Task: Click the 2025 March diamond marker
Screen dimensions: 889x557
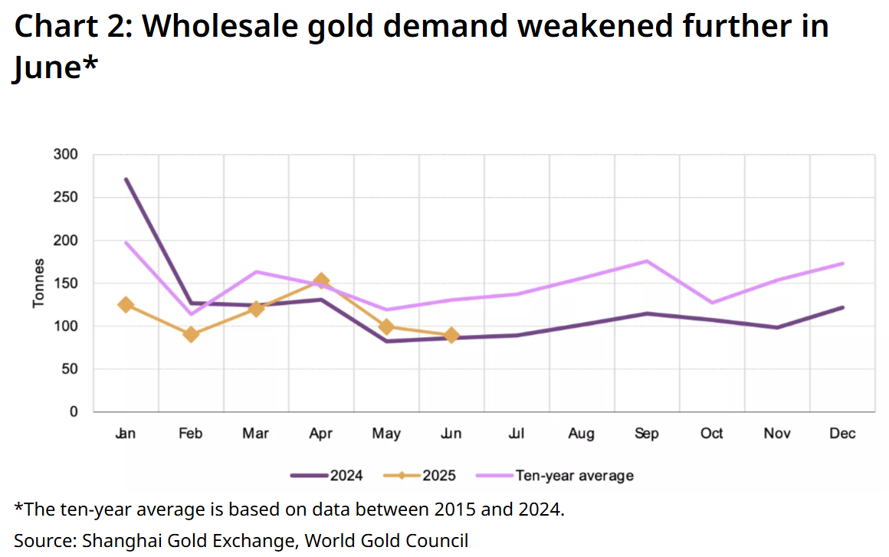Action: (x=256, y=309)
